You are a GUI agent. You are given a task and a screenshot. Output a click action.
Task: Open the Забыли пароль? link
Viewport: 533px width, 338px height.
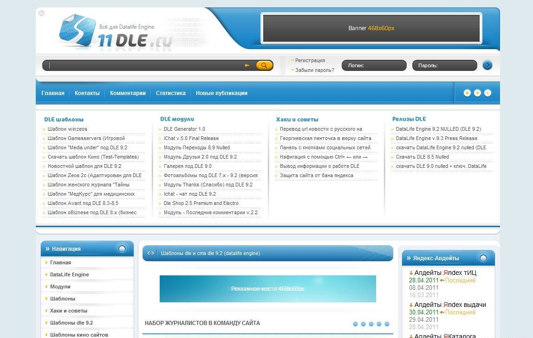315,70
